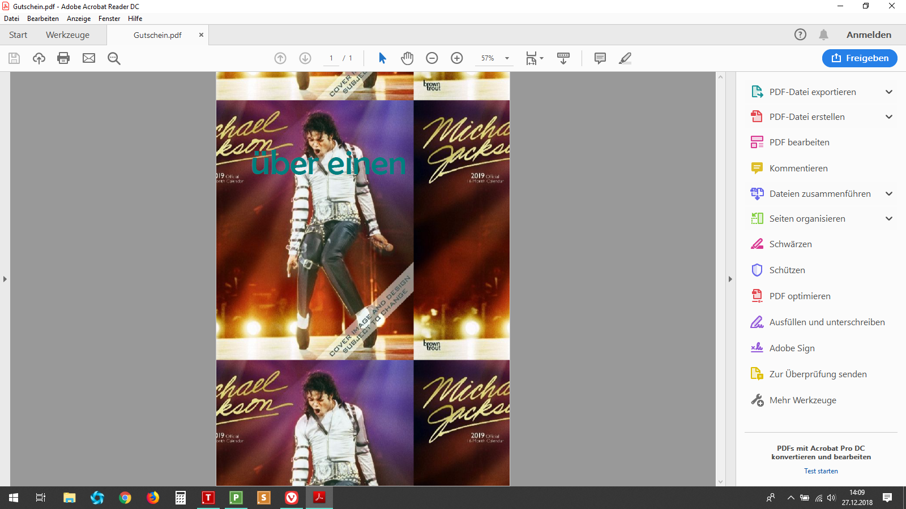Open the help question mark icon
Image resolution: width=906 pixels, height=509 pixels.
click(x=800, y=34)
